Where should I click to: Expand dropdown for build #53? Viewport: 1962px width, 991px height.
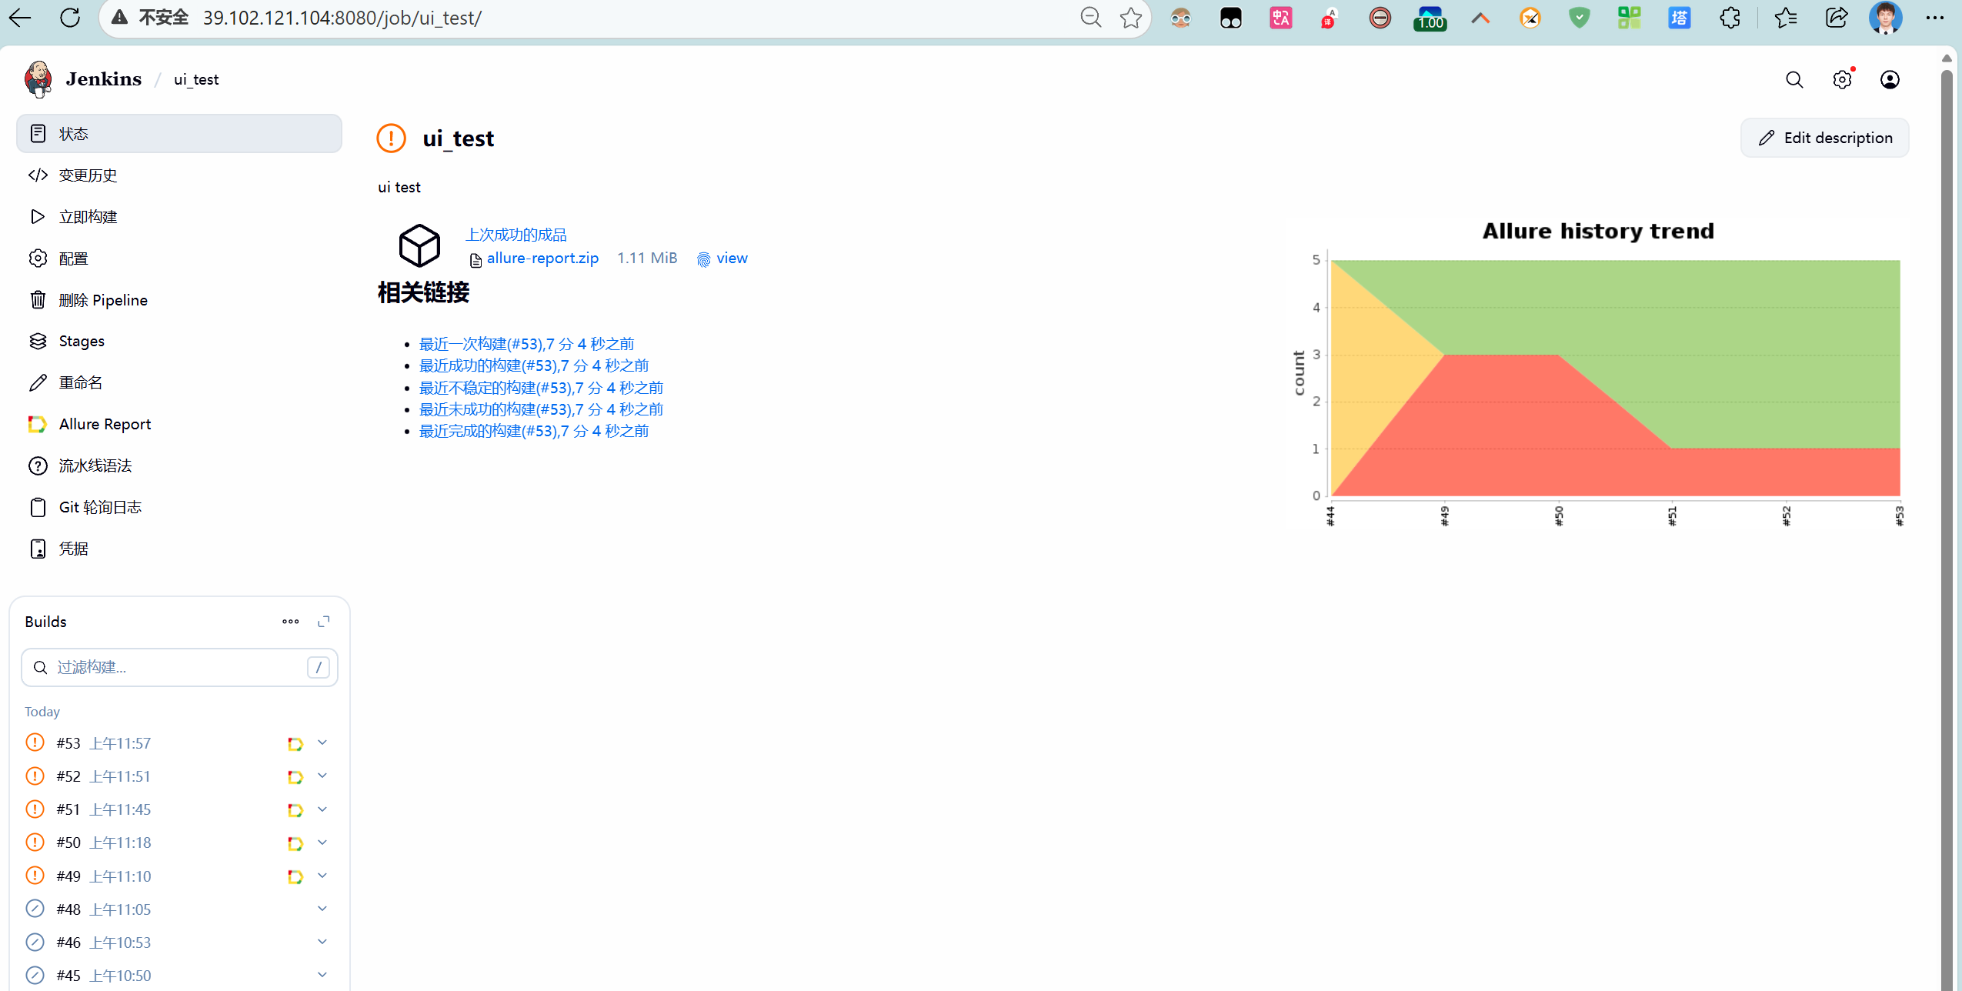[x=322, y=743]
